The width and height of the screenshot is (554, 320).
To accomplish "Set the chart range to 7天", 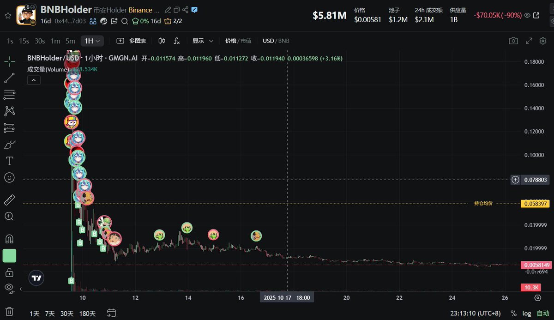I will pos(49,314).
